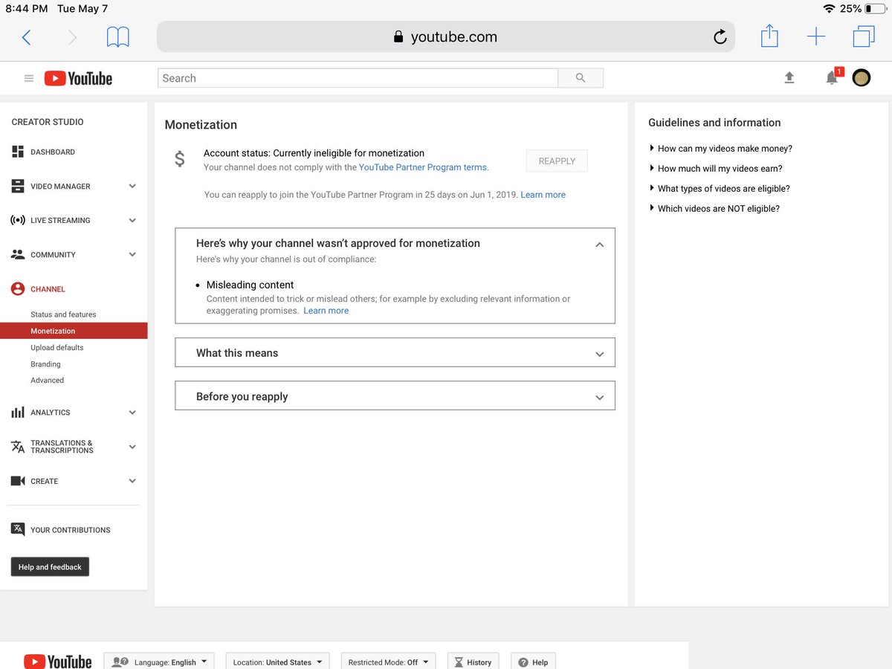Reload the page with refresh icon
This screenshot has width=892, height=669.
(720, 37)
